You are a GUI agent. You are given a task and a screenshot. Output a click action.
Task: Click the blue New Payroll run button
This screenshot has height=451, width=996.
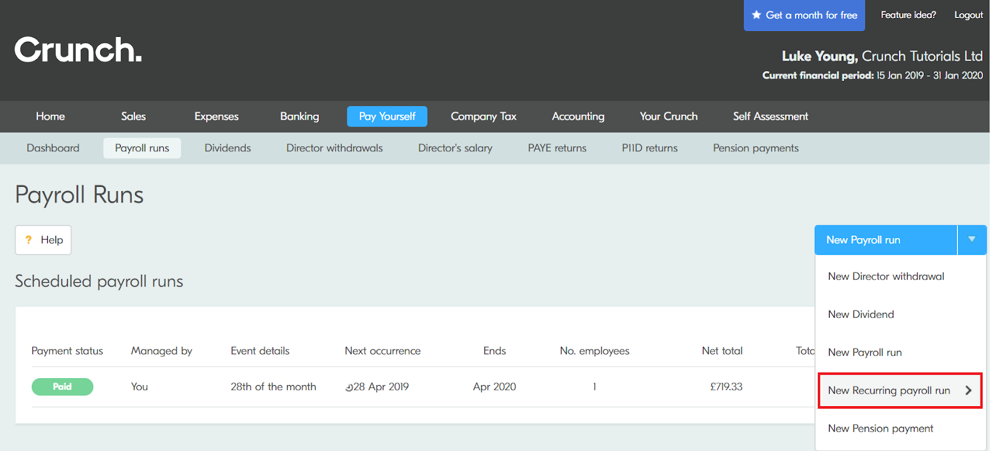(885, 240)
